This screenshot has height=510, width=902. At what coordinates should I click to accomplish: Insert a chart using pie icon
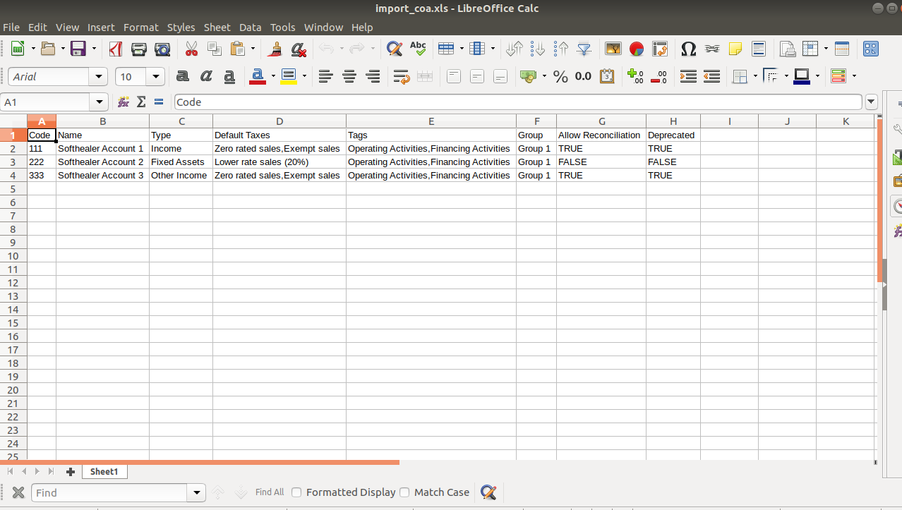pyautogui.click(x=637, y=49)
